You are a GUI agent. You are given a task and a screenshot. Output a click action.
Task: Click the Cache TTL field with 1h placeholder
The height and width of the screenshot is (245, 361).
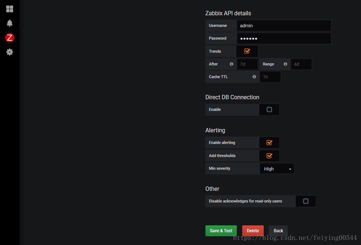tap(270, 77)
